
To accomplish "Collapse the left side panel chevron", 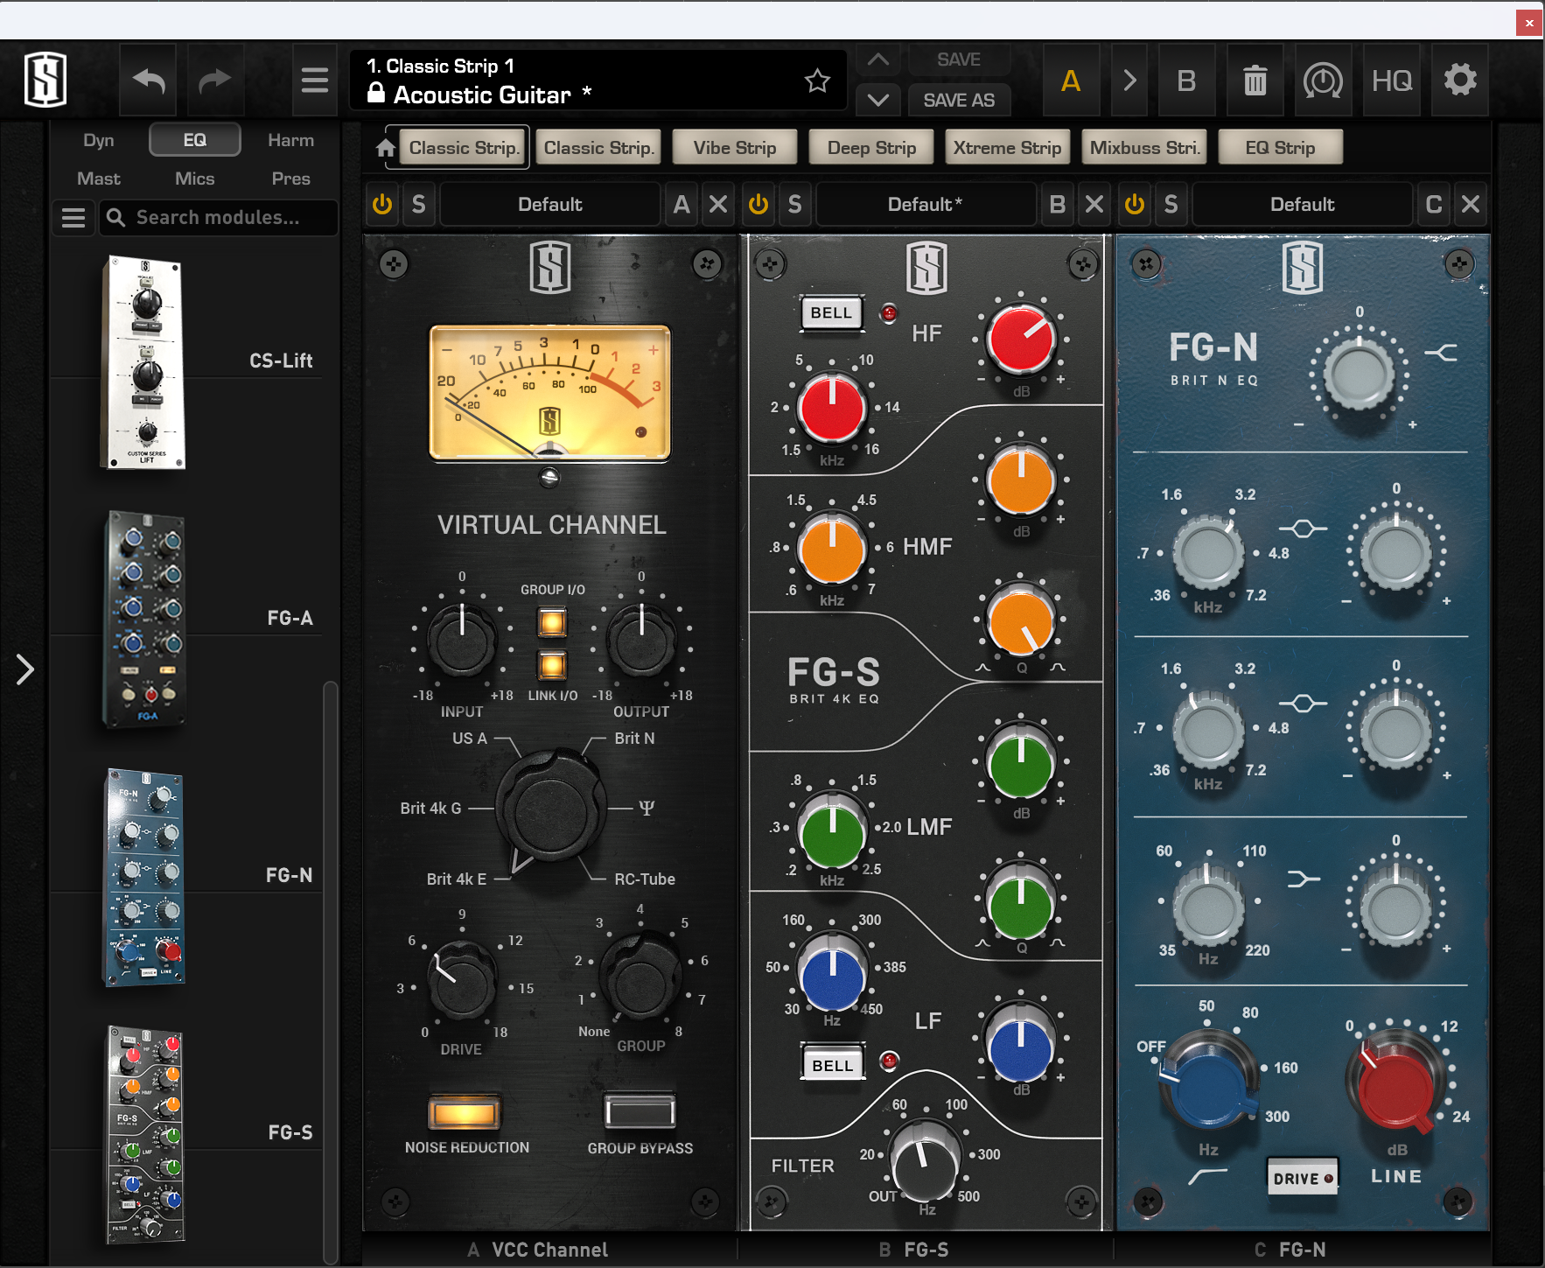I will (x=25, y=669).
